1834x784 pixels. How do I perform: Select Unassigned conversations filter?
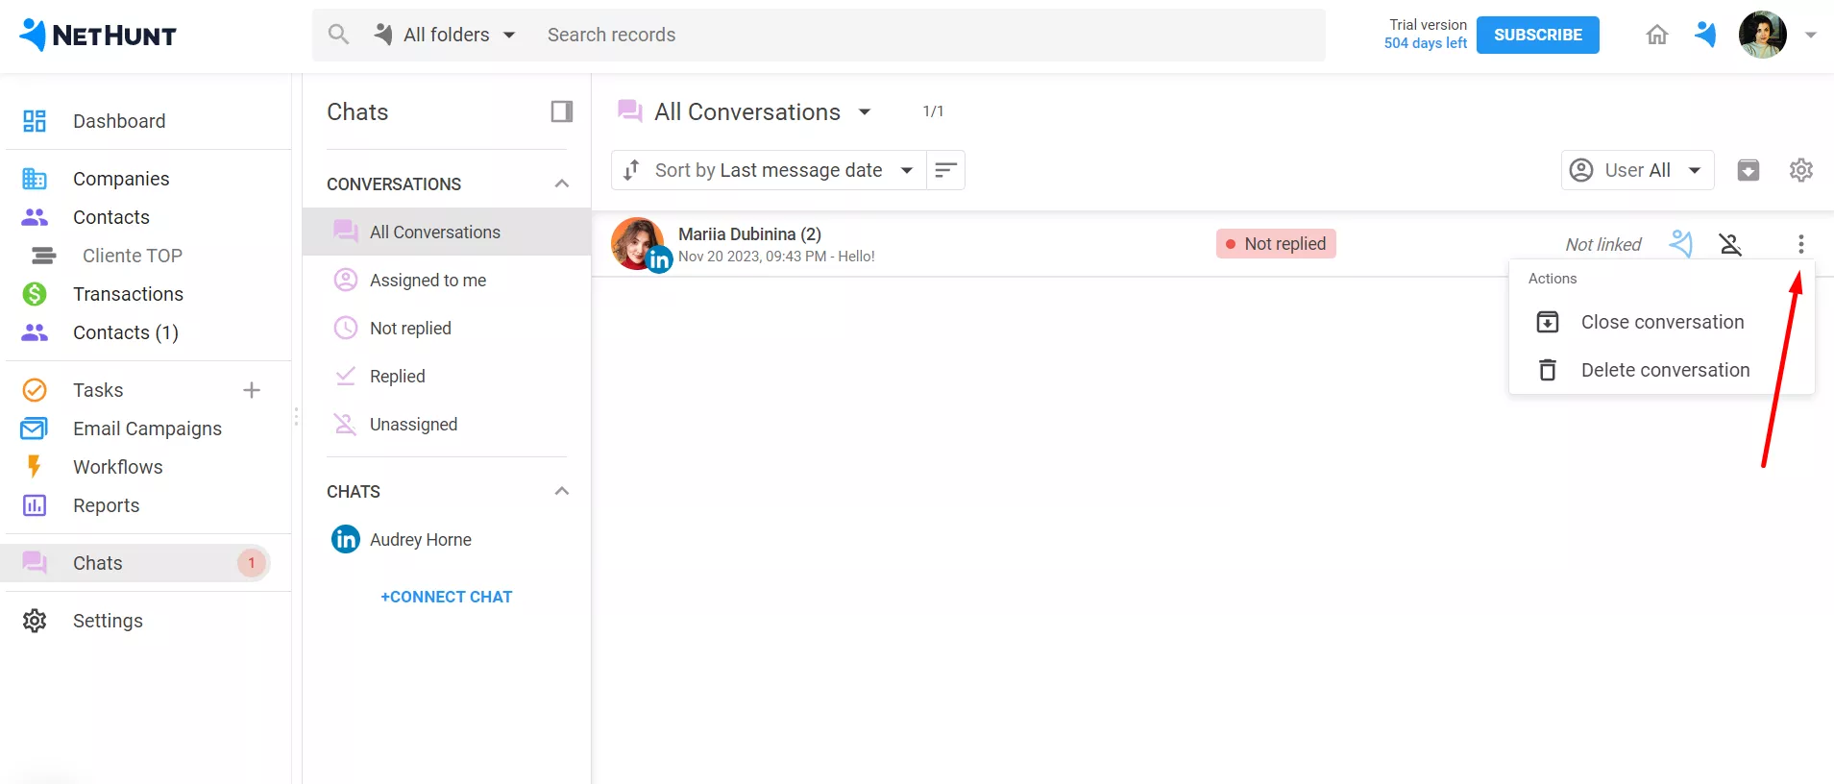447,425
